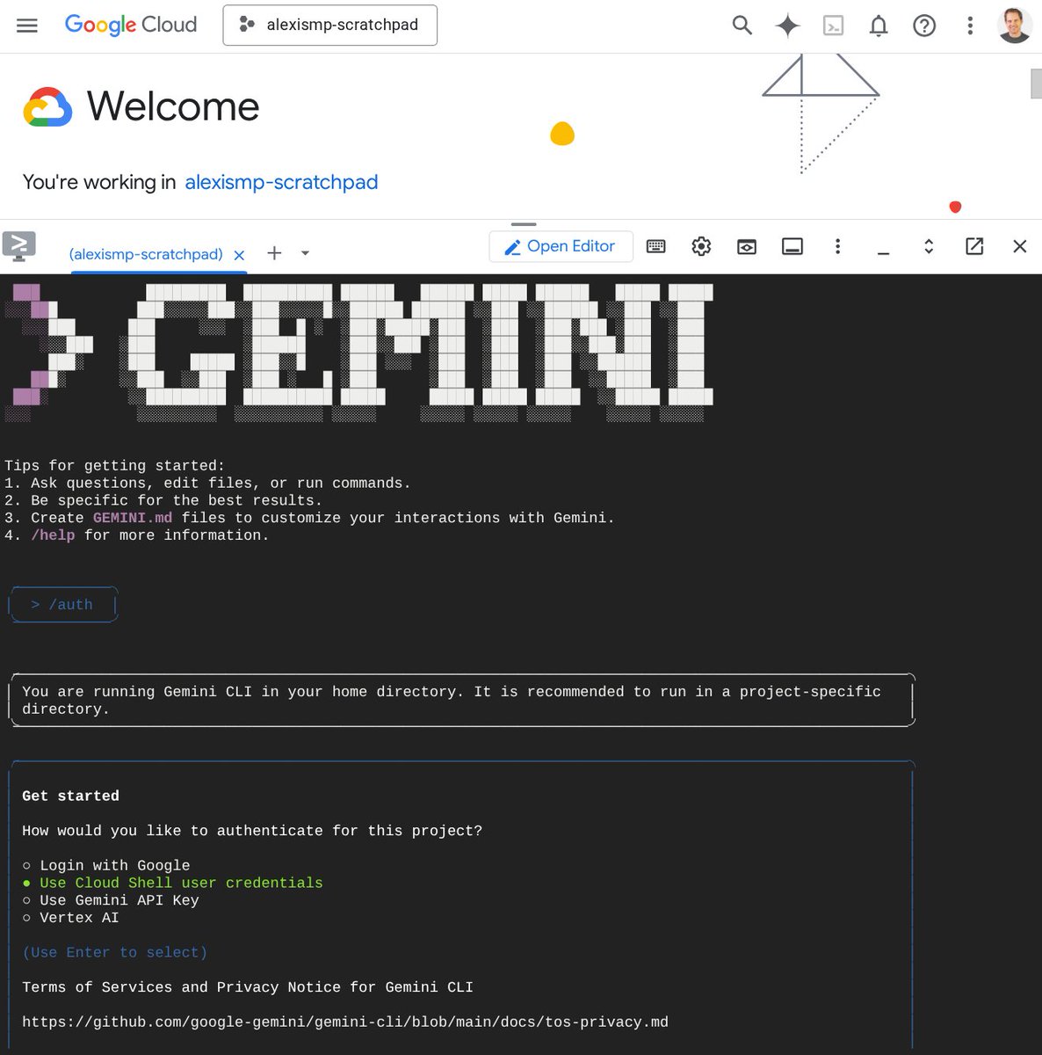1042x1055 pixels.
Task: Click the > /auth command box
Action: click(62, 605)
